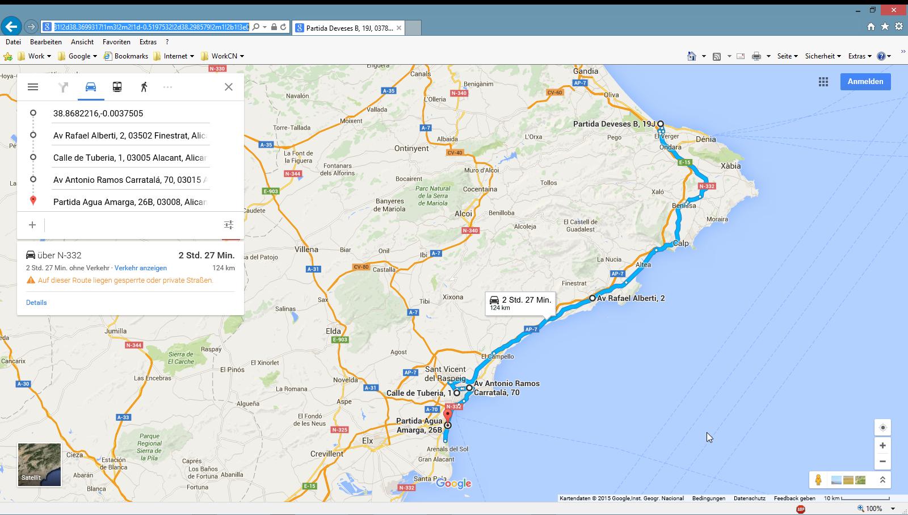Open the Seite dropdown
This screenshot has width=908, height=515.
[788, 56]
